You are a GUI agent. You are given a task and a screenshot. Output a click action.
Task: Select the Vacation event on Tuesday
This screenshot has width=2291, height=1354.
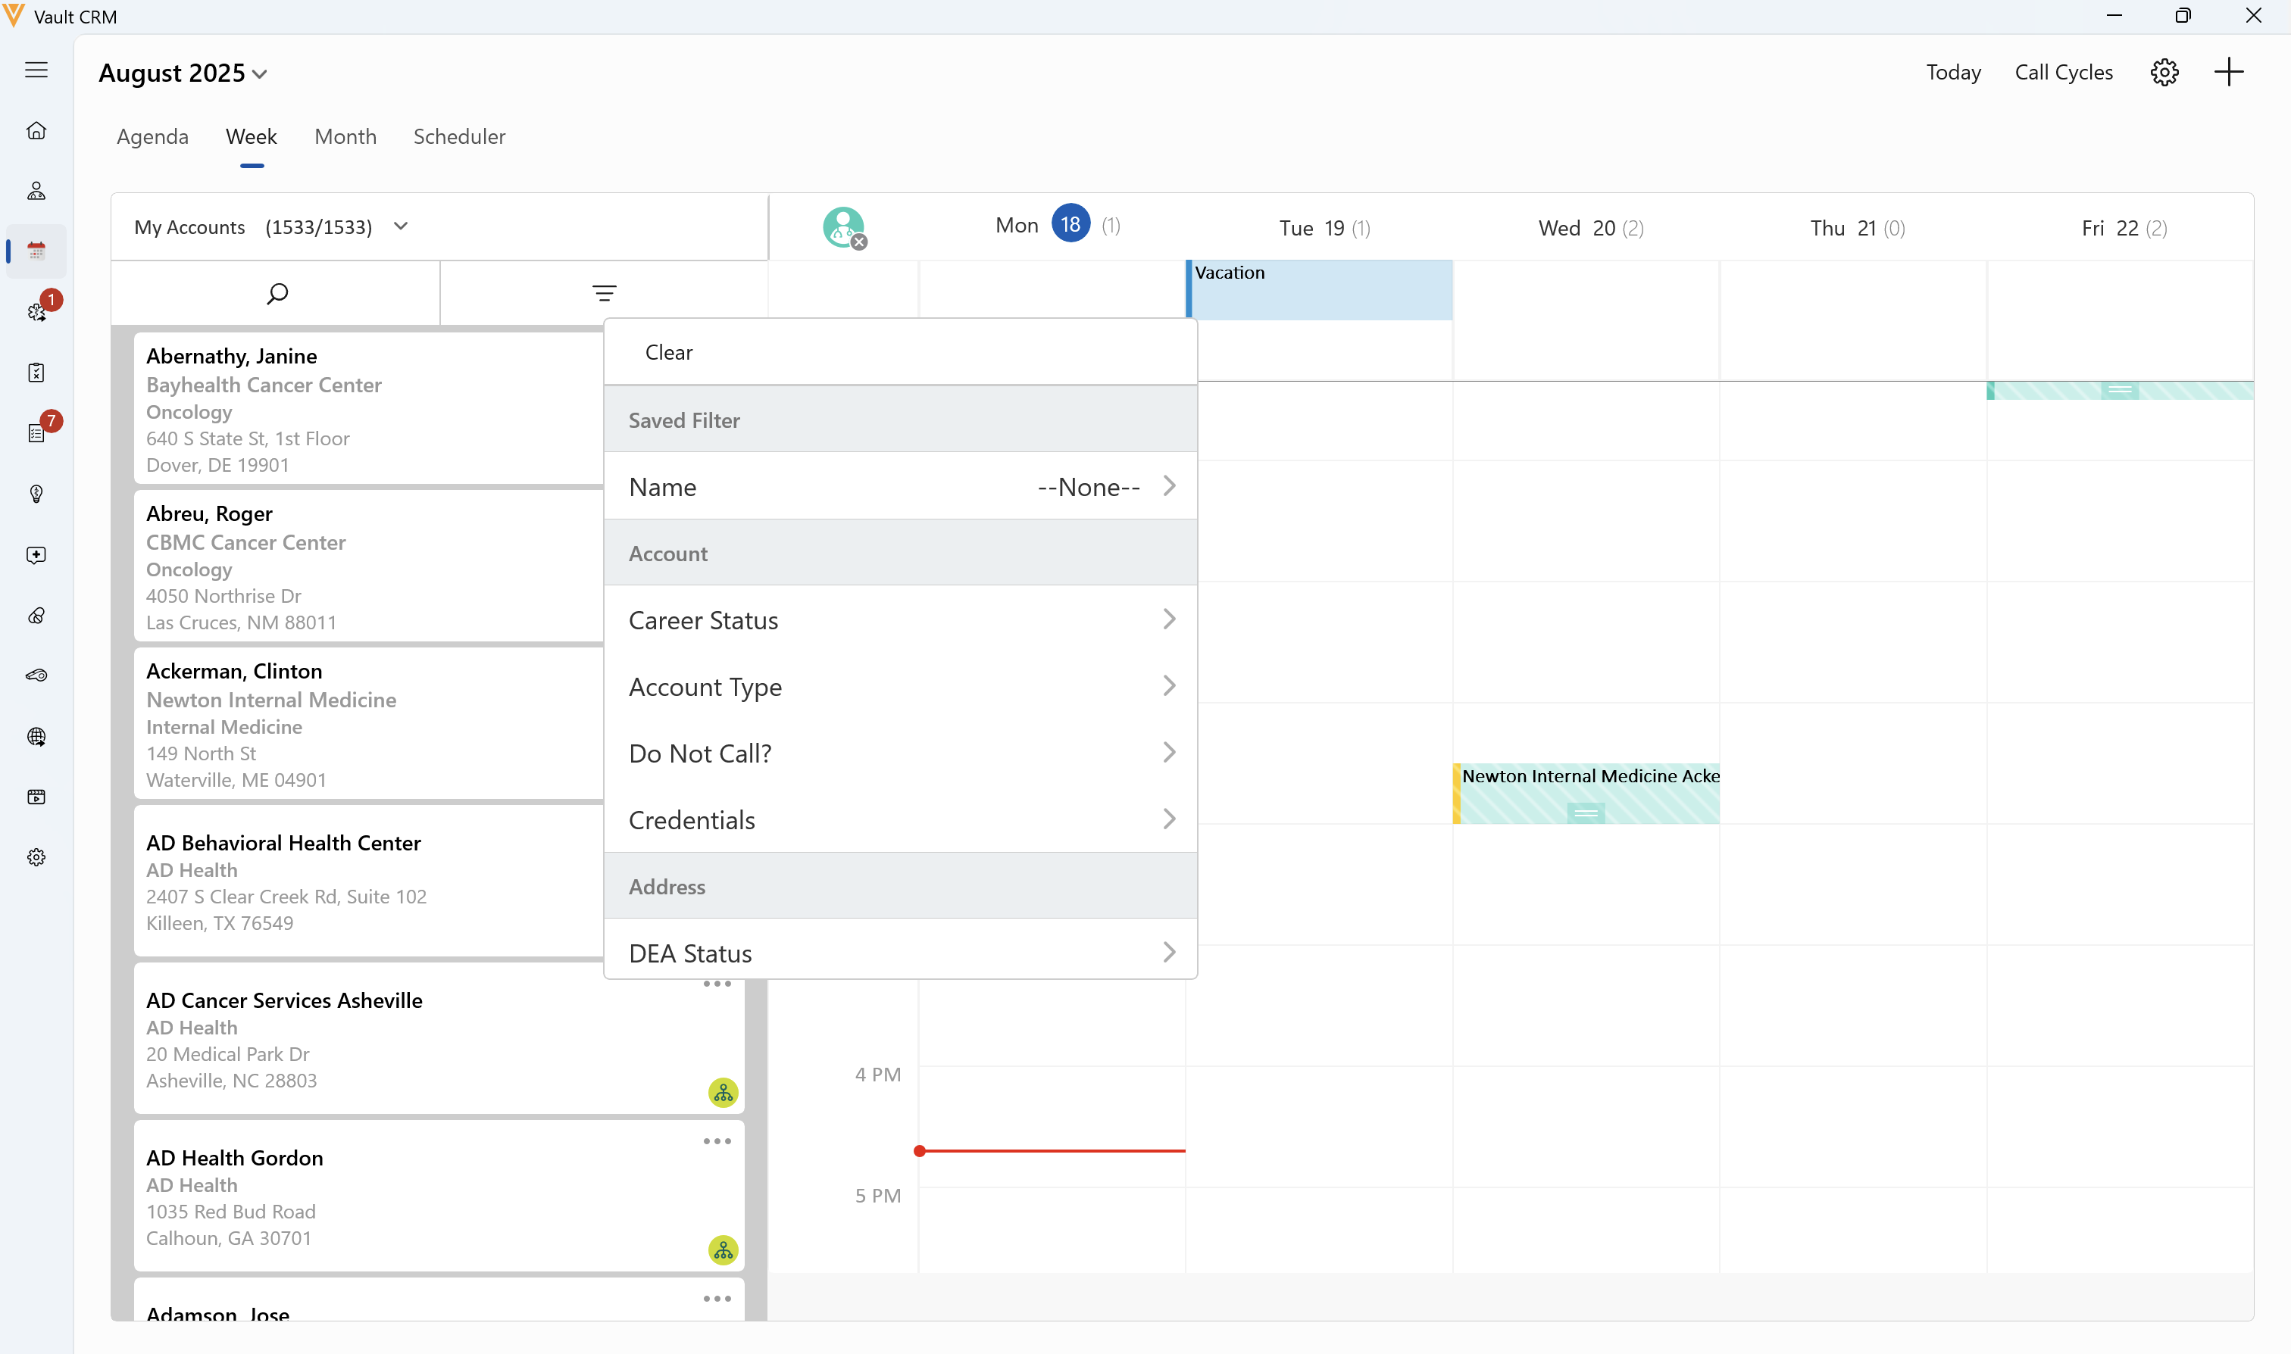pyautogui.click(x=1320, y=290)
